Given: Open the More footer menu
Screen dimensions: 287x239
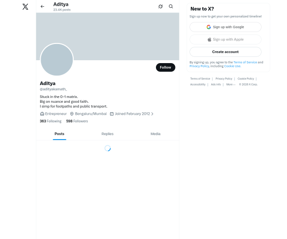Looking at the screenshot, I should [231, 85].
